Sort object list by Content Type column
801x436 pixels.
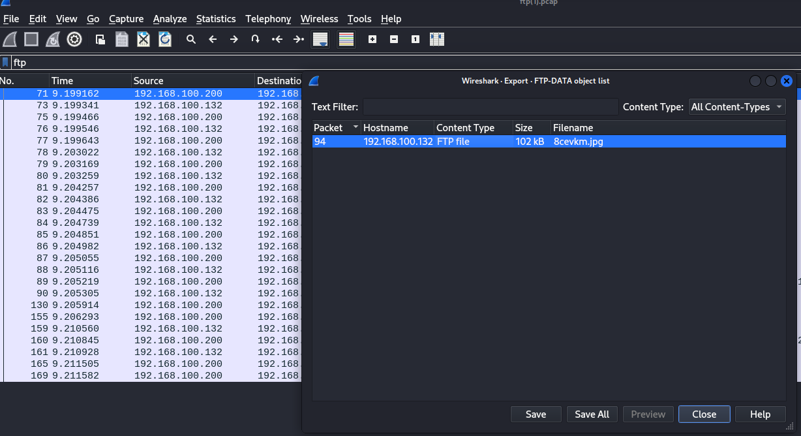[474, 128]
